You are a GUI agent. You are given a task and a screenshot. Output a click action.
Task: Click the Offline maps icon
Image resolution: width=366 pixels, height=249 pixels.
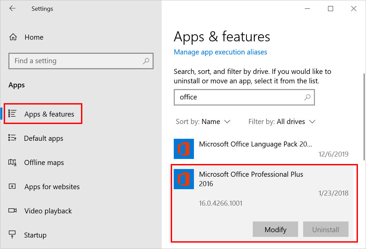(12, 163)
